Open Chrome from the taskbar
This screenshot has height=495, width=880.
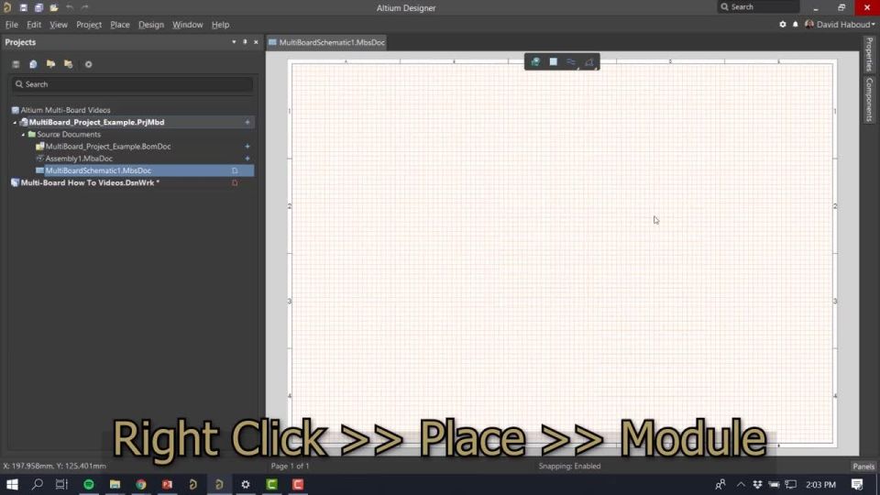[x=141, y=484]
